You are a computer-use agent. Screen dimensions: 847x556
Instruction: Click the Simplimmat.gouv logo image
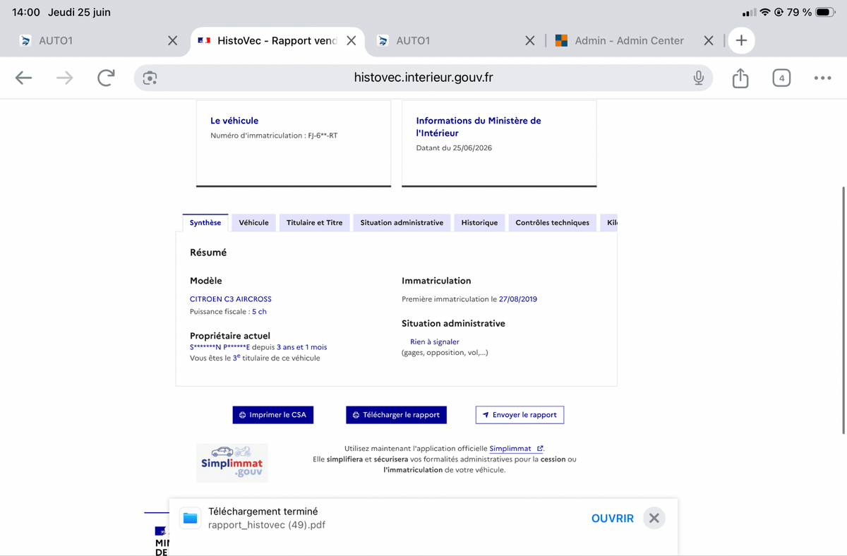[232, 463]
